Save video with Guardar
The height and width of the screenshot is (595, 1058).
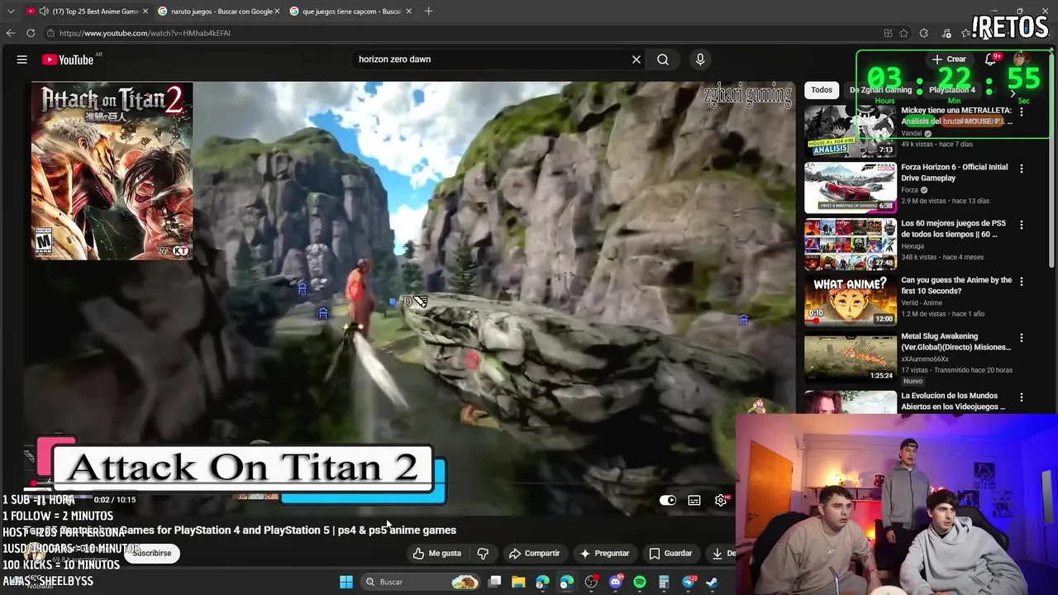click(670, 553)
